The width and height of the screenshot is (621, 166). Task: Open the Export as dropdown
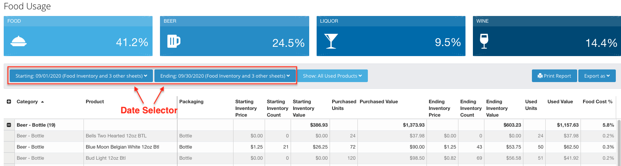point(597,76)
